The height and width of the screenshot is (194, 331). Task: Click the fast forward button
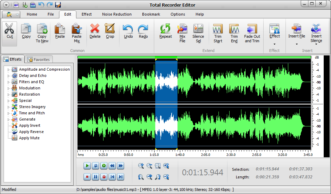pyautogui.click(x=121, y=166)
